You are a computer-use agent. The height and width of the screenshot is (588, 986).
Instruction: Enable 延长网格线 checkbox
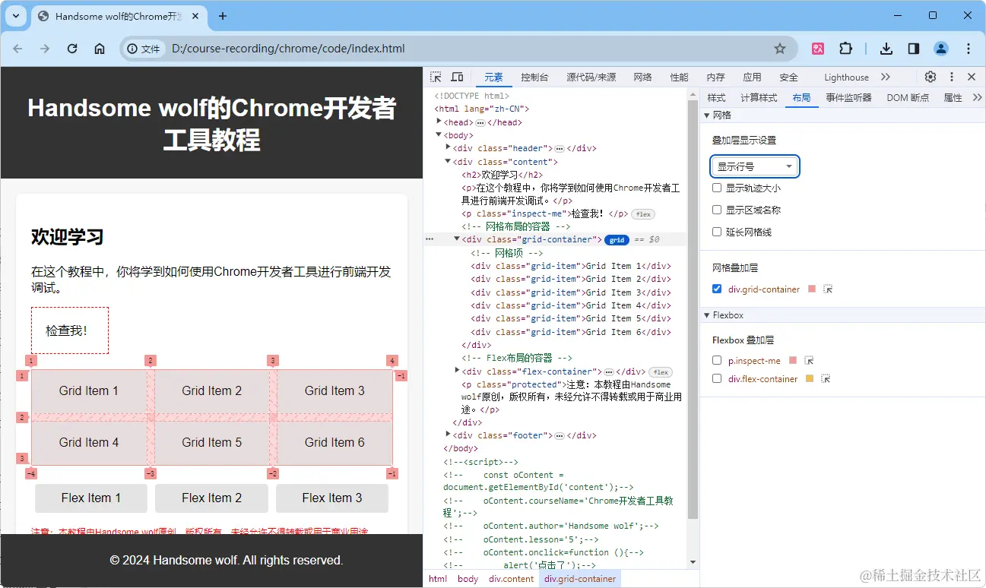click(x=717, y=232)
